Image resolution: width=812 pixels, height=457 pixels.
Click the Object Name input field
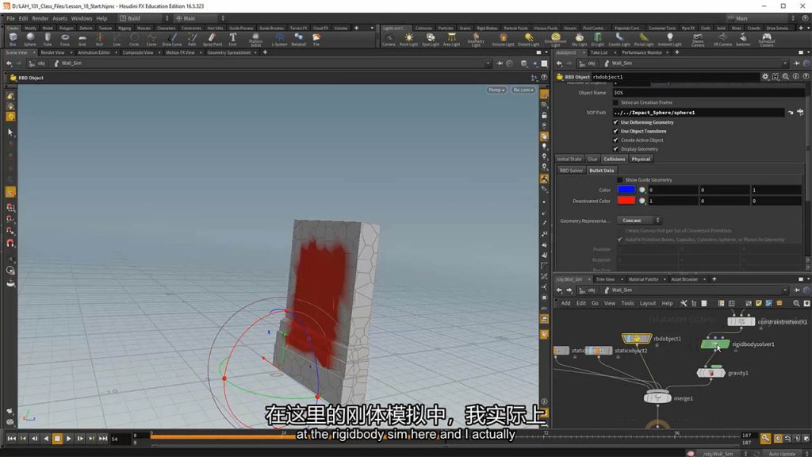(708, 93)
